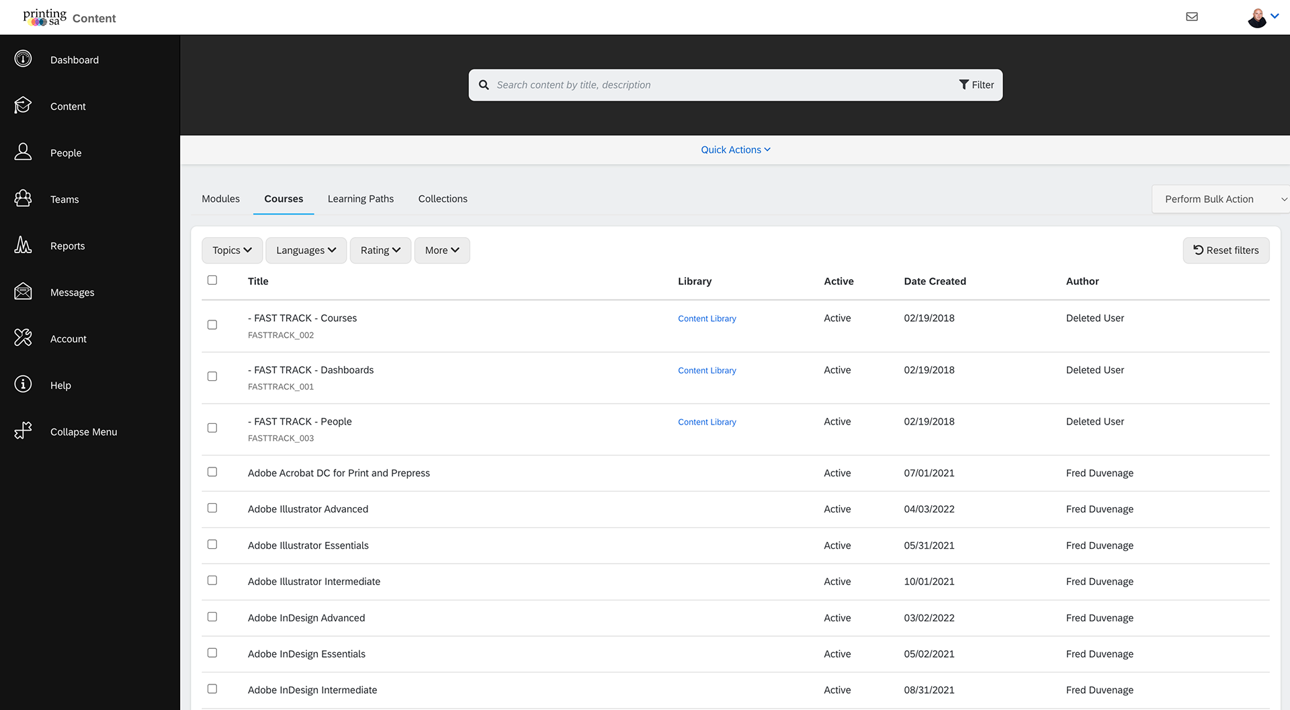Check Adobe InDesign Intermediate row checkbox
Viewport: 1290px width, 710px height.
pyautogui.click(x=212, y=689)
